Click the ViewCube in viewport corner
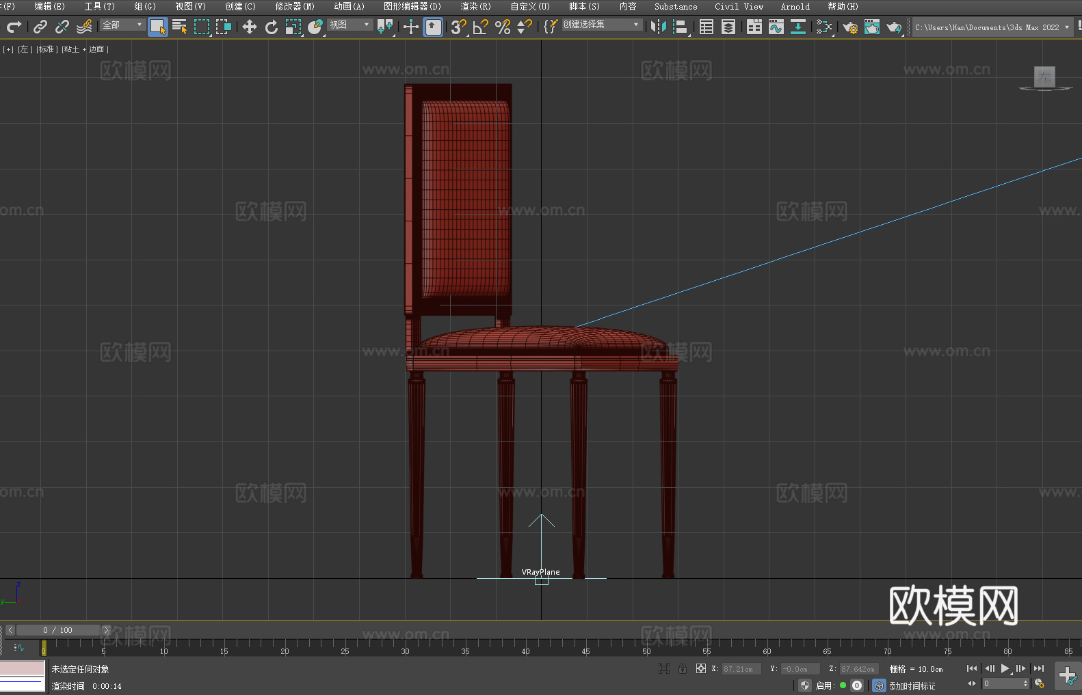Viewport: 1082px width, 695px height. pyautogui.click(x=1044, y=78)
